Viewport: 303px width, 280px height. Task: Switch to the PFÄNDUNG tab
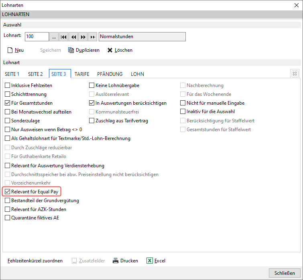click(x=110, y=74)
